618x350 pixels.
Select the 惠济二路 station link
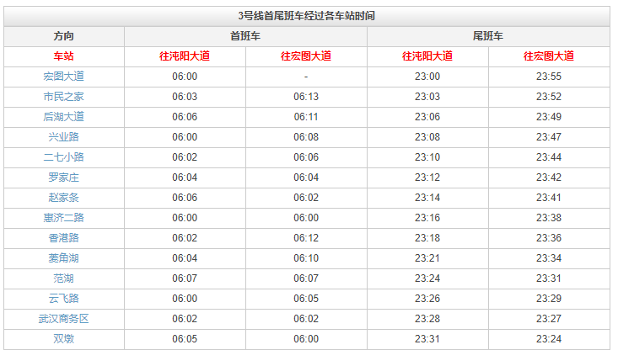point(63,218)
